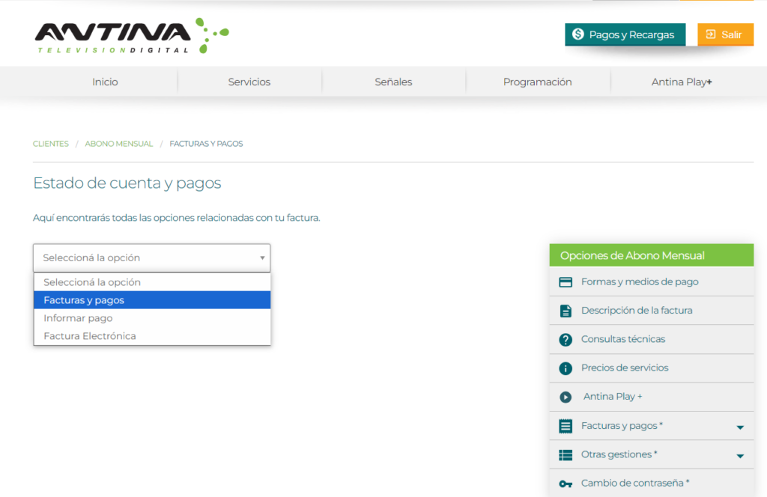Click the Antina Televisión Digital logo
Screen dimensions: 767x497
tap(131, 36)
